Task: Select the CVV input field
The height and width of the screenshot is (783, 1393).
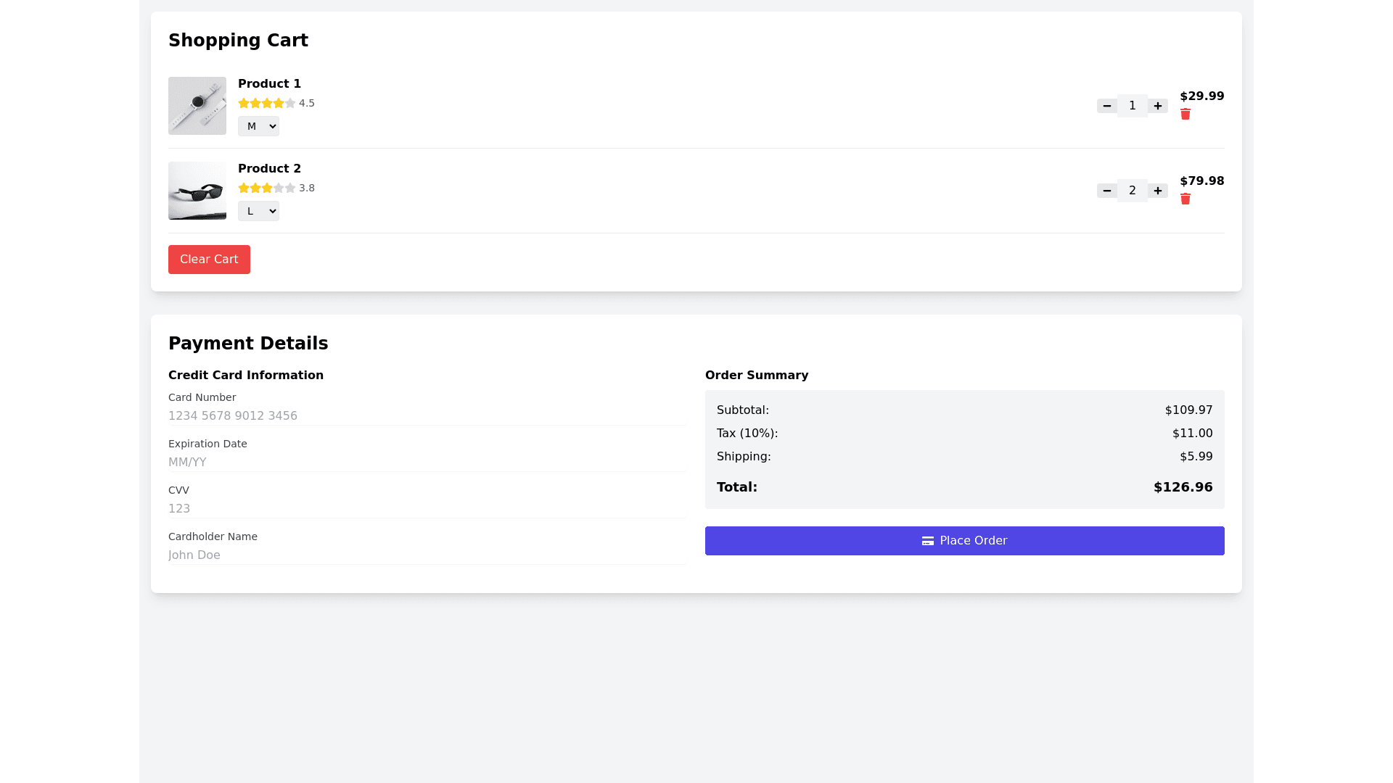Action: click(x=427, y=509)
